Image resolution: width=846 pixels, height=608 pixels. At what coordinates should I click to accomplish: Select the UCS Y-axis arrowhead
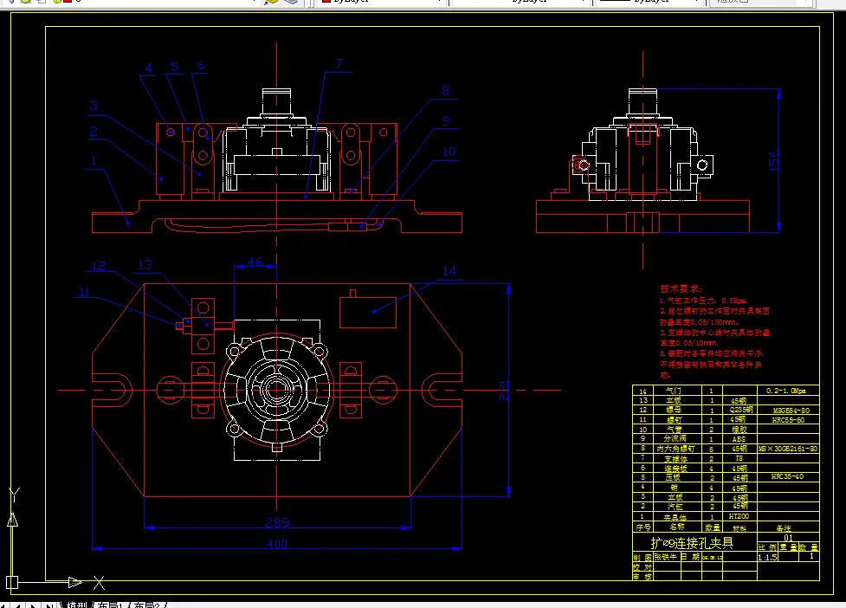[x=12, y=520]
